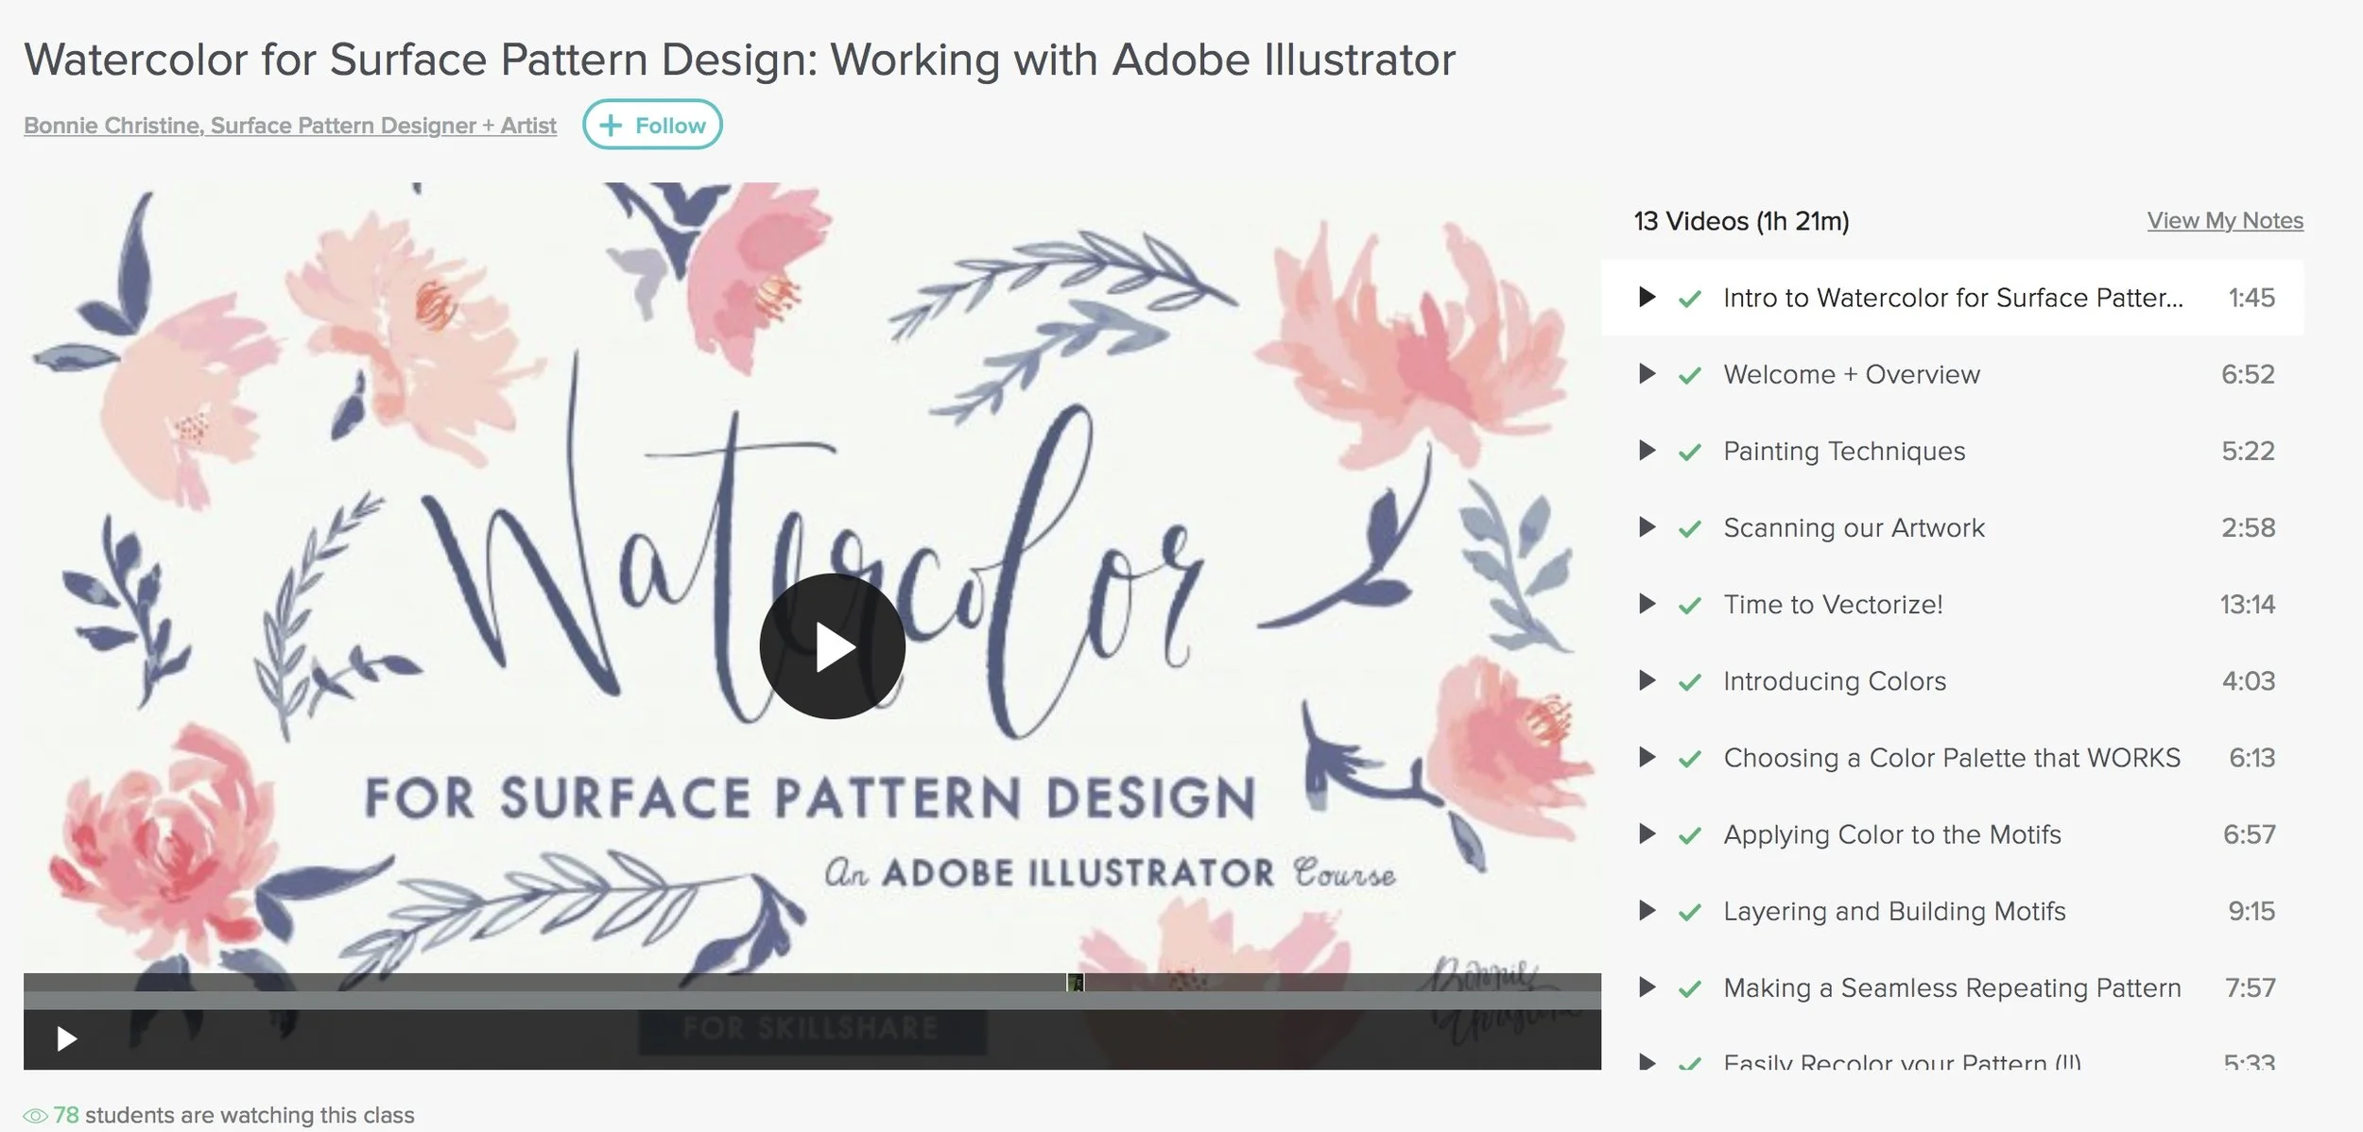Click checkmark beside Painting Techniques
The height and width of the screenshot is (1132, 2363).
(1689, 453)
